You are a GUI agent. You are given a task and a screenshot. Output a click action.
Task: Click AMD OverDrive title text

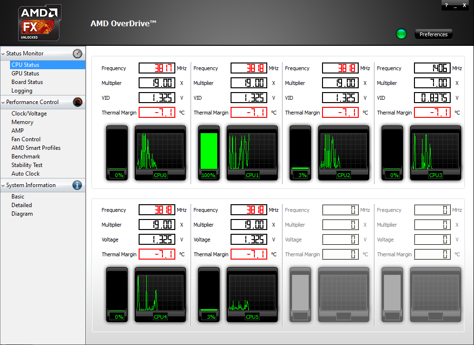pos(123,23)
